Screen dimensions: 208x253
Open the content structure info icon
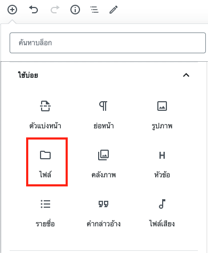[75, 10]
